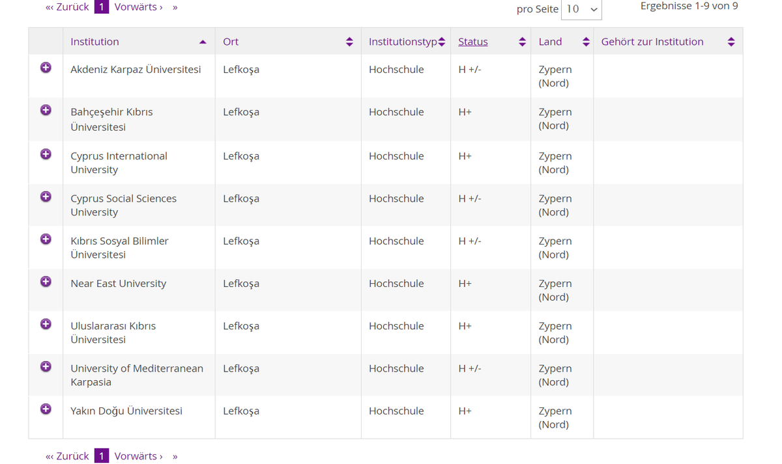This screenshot has width=782, height=464.
Task: Click name University of Mediterranean Karpasia
Action: (x=137, y=375)
